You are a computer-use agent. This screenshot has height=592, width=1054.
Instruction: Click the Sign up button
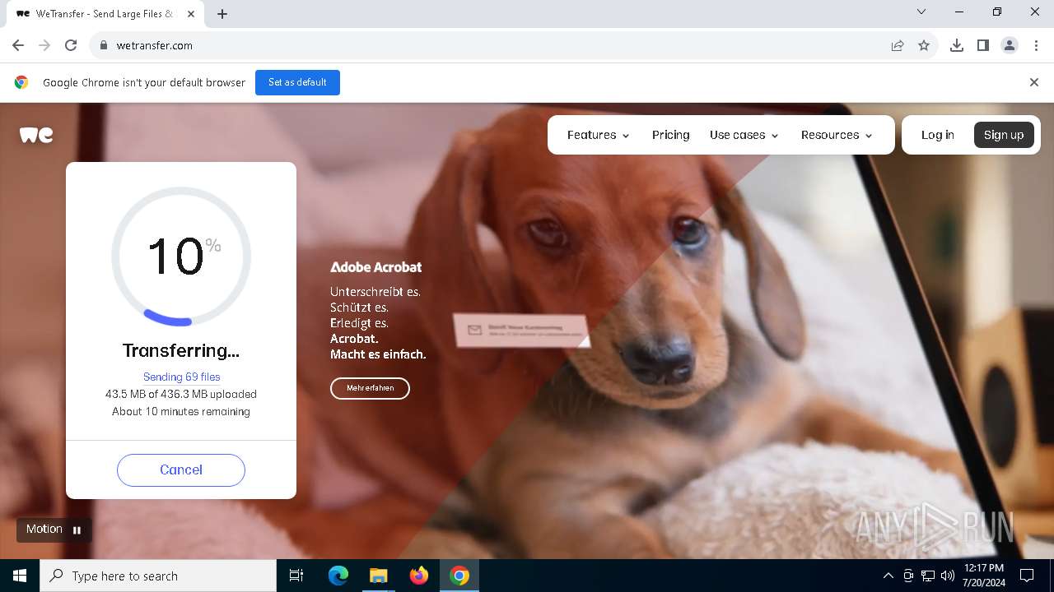pyautogui.click(x=1004, y=135)
